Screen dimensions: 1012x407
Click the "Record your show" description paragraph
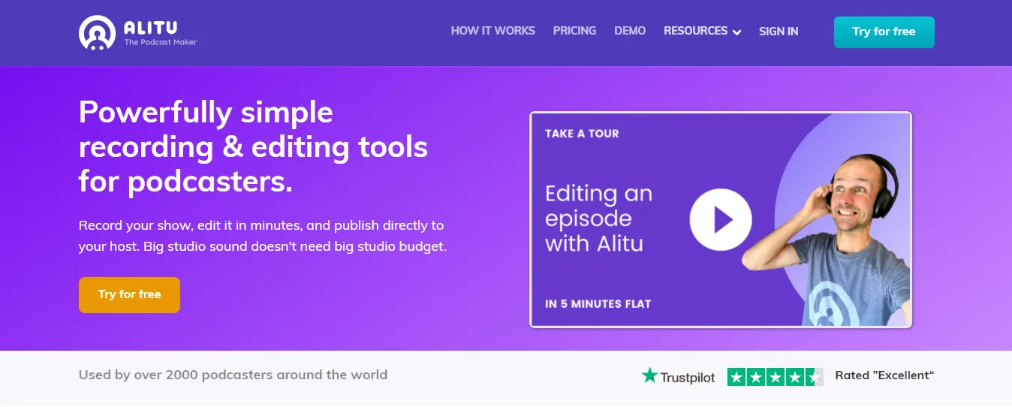pyautogui.click(x=263, y=236)
